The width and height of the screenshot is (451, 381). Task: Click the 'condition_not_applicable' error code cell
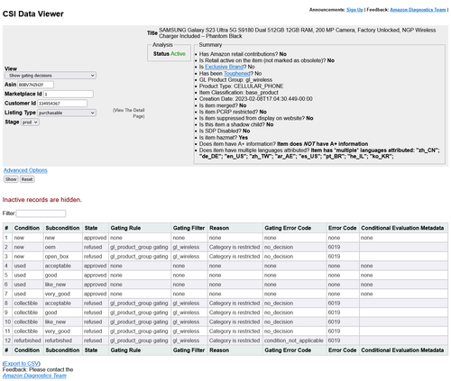tap(295, 340)
